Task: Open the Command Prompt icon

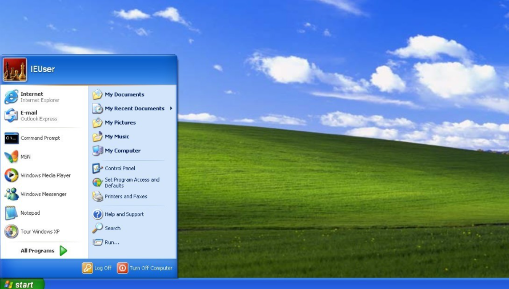Action: pyautogui.click(x=11, y=138)
